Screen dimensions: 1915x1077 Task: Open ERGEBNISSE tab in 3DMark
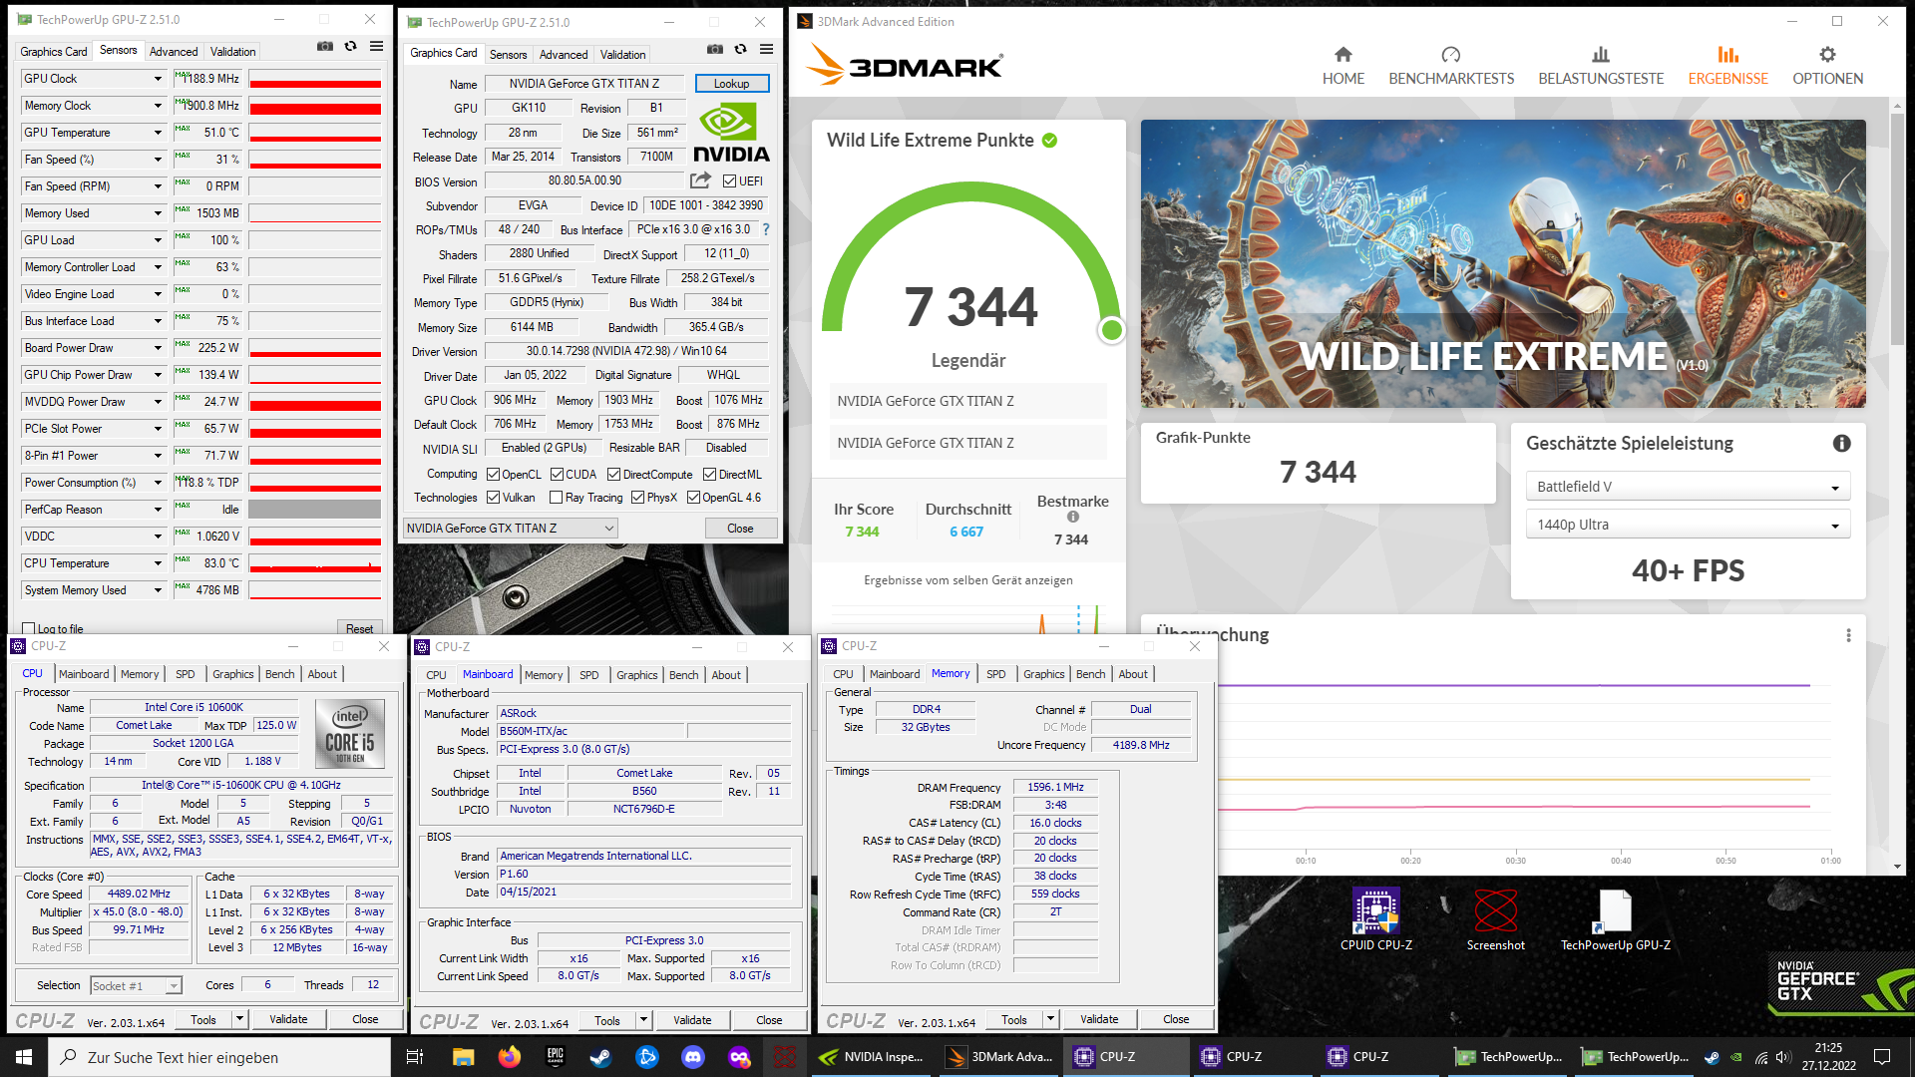(x=1727, y=67)
